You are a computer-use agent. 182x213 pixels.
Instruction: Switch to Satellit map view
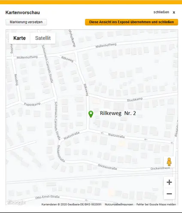point(43,38)
